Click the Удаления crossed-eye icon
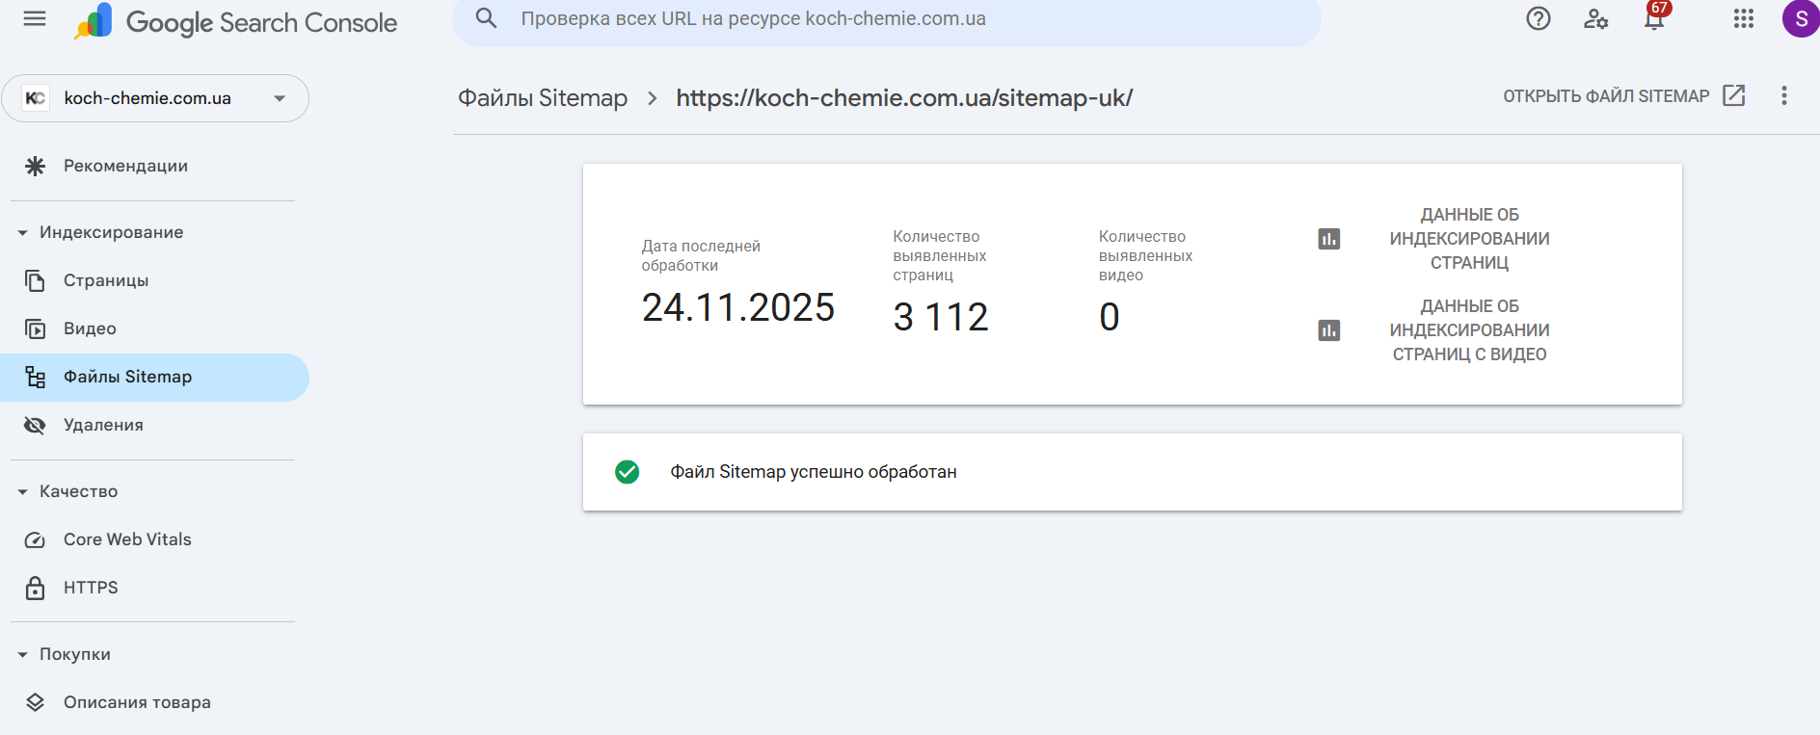Image resolution: width=1820 pixels, height=735 pixels. pyautogui.click(x=35, y=425)
